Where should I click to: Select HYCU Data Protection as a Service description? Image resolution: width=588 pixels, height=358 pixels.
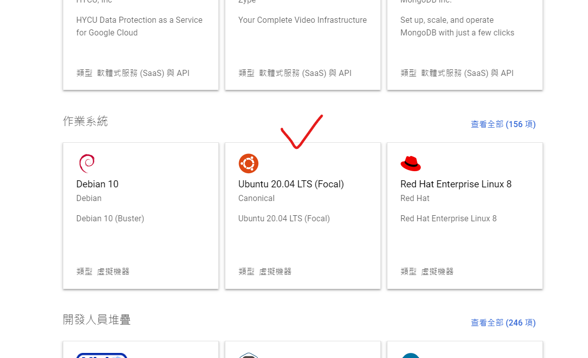click(139, 26)
